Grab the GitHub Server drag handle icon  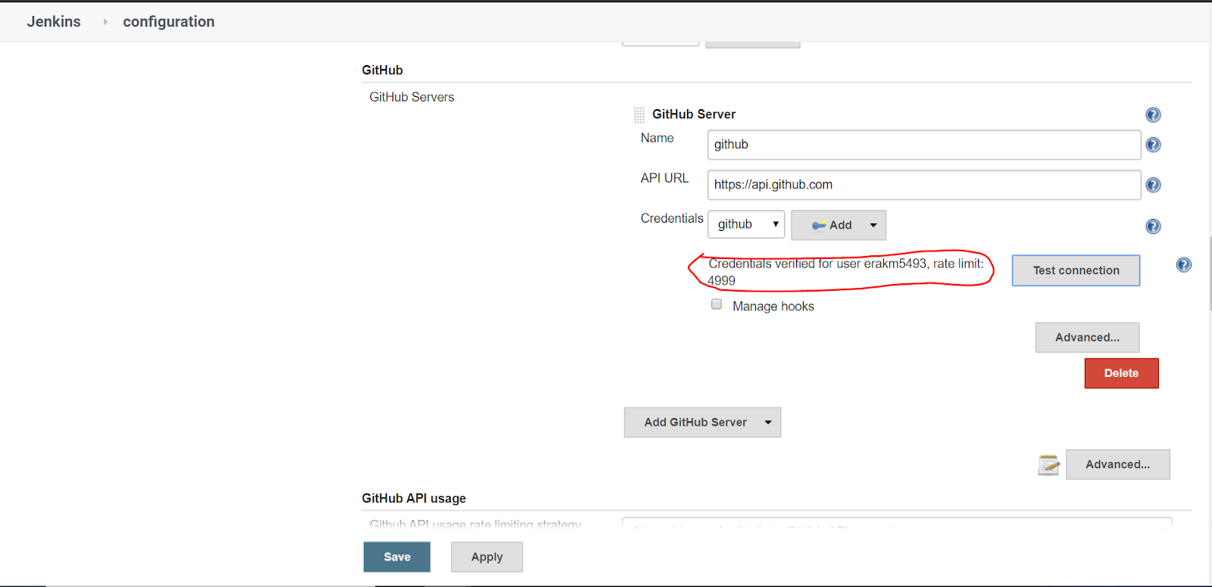[x=639, y=114]
